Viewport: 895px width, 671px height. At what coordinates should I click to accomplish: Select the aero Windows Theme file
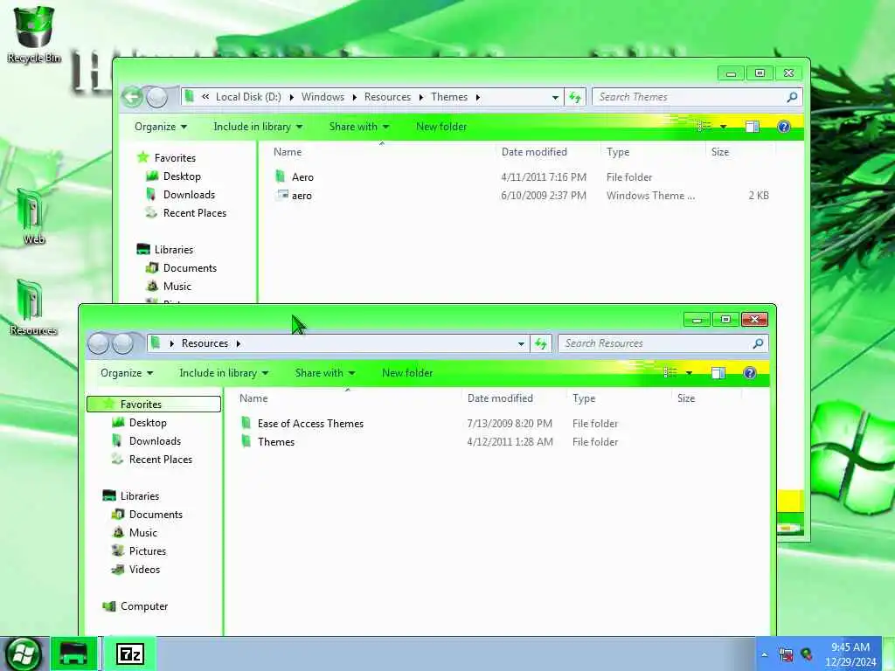pos(294,195)
